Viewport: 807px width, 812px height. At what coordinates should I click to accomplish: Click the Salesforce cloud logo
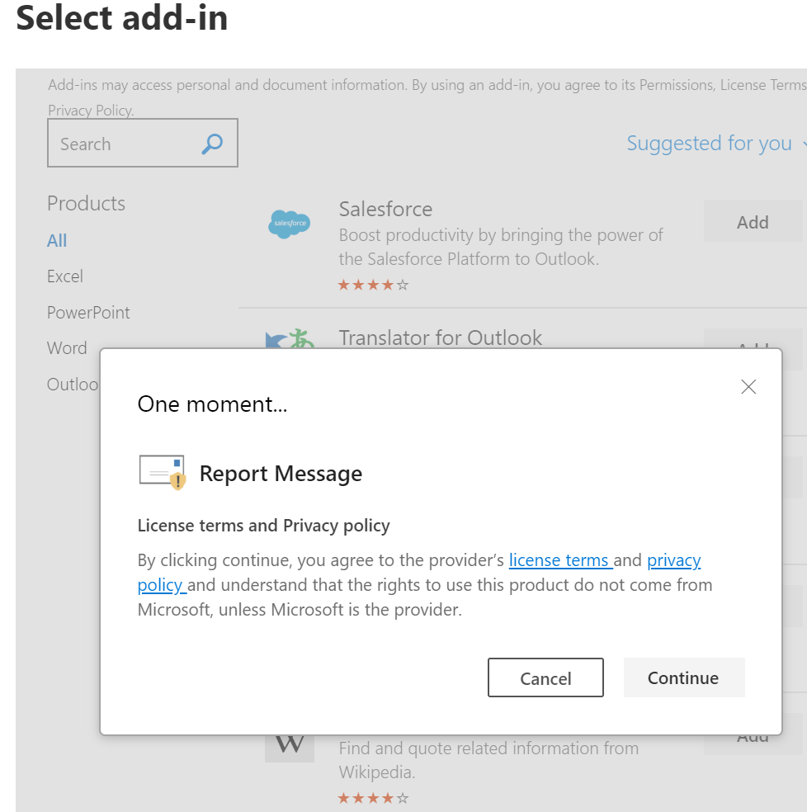pos(290,223)
